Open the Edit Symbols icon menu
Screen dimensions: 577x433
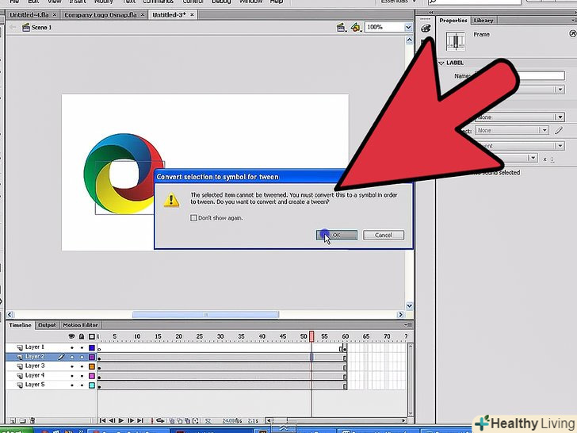pos(355,27)
